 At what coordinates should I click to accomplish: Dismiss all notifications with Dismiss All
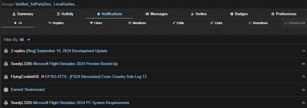pos(295,23)
